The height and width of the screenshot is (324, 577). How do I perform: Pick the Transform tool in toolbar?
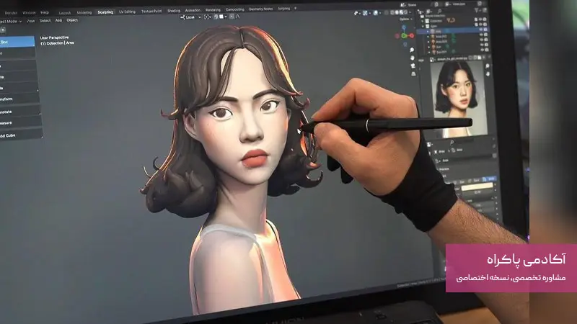click(16, 100)
